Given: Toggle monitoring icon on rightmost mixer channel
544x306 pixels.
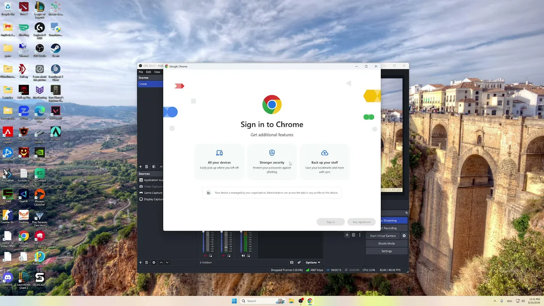Looking at the screenshot, I should [x=249, y=256].
